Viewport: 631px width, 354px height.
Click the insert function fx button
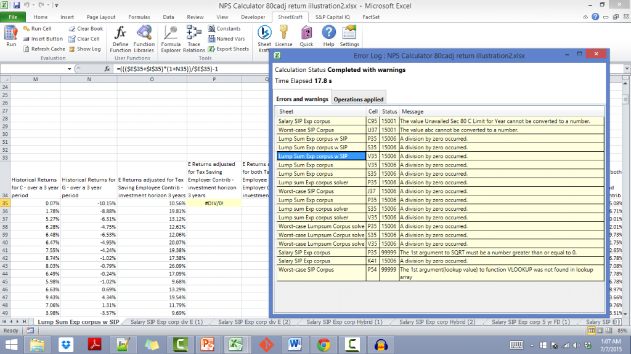tap(107, 69)
